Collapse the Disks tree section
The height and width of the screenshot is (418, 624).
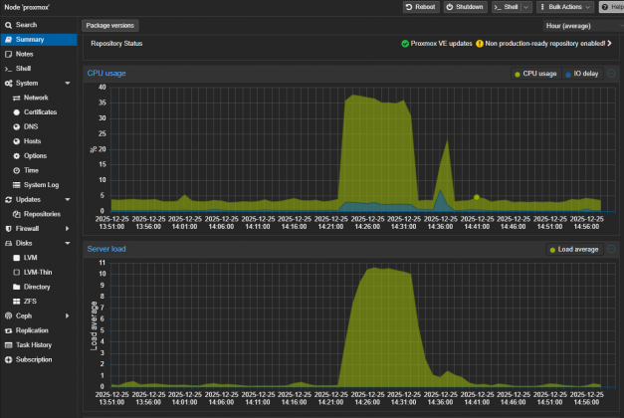[x=67, y=243]
